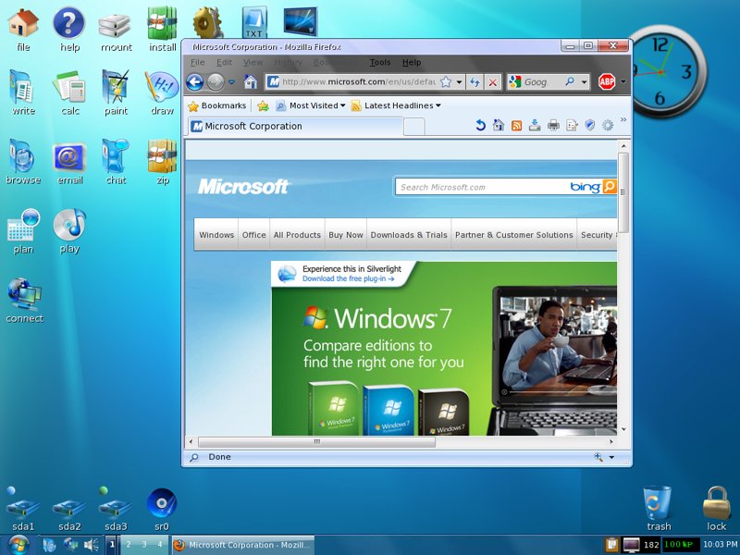Open the File menu
This screenshot has width=740, height=555.
point(197,62)
